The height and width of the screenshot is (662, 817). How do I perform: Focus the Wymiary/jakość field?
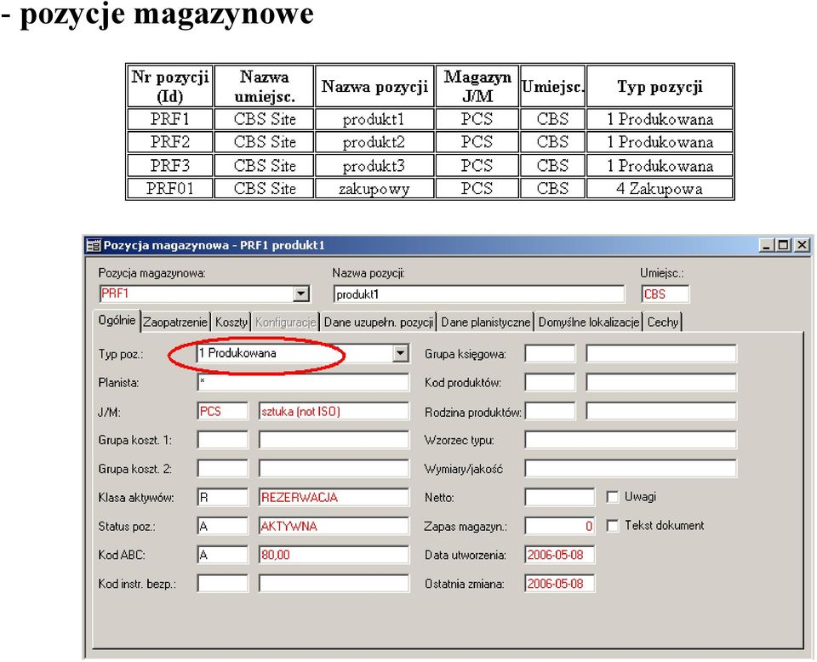(631, 469)
